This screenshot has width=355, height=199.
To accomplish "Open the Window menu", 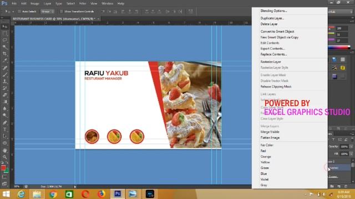I will tap(107, 3).
